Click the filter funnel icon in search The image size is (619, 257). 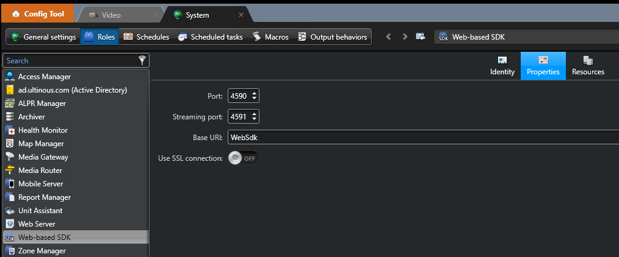pos(142,60)
